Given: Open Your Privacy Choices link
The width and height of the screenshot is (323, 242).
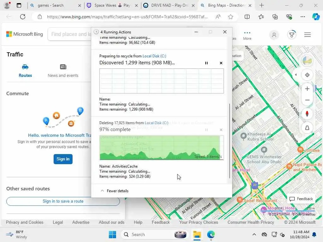Looking at the screenshot, I should 198,222.
